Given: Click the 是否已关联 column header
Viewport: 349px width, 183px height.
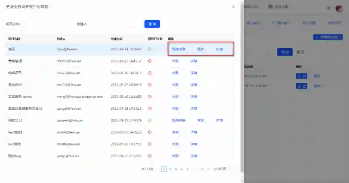Looking at the screenshot, I should click(x=155, y=39).
